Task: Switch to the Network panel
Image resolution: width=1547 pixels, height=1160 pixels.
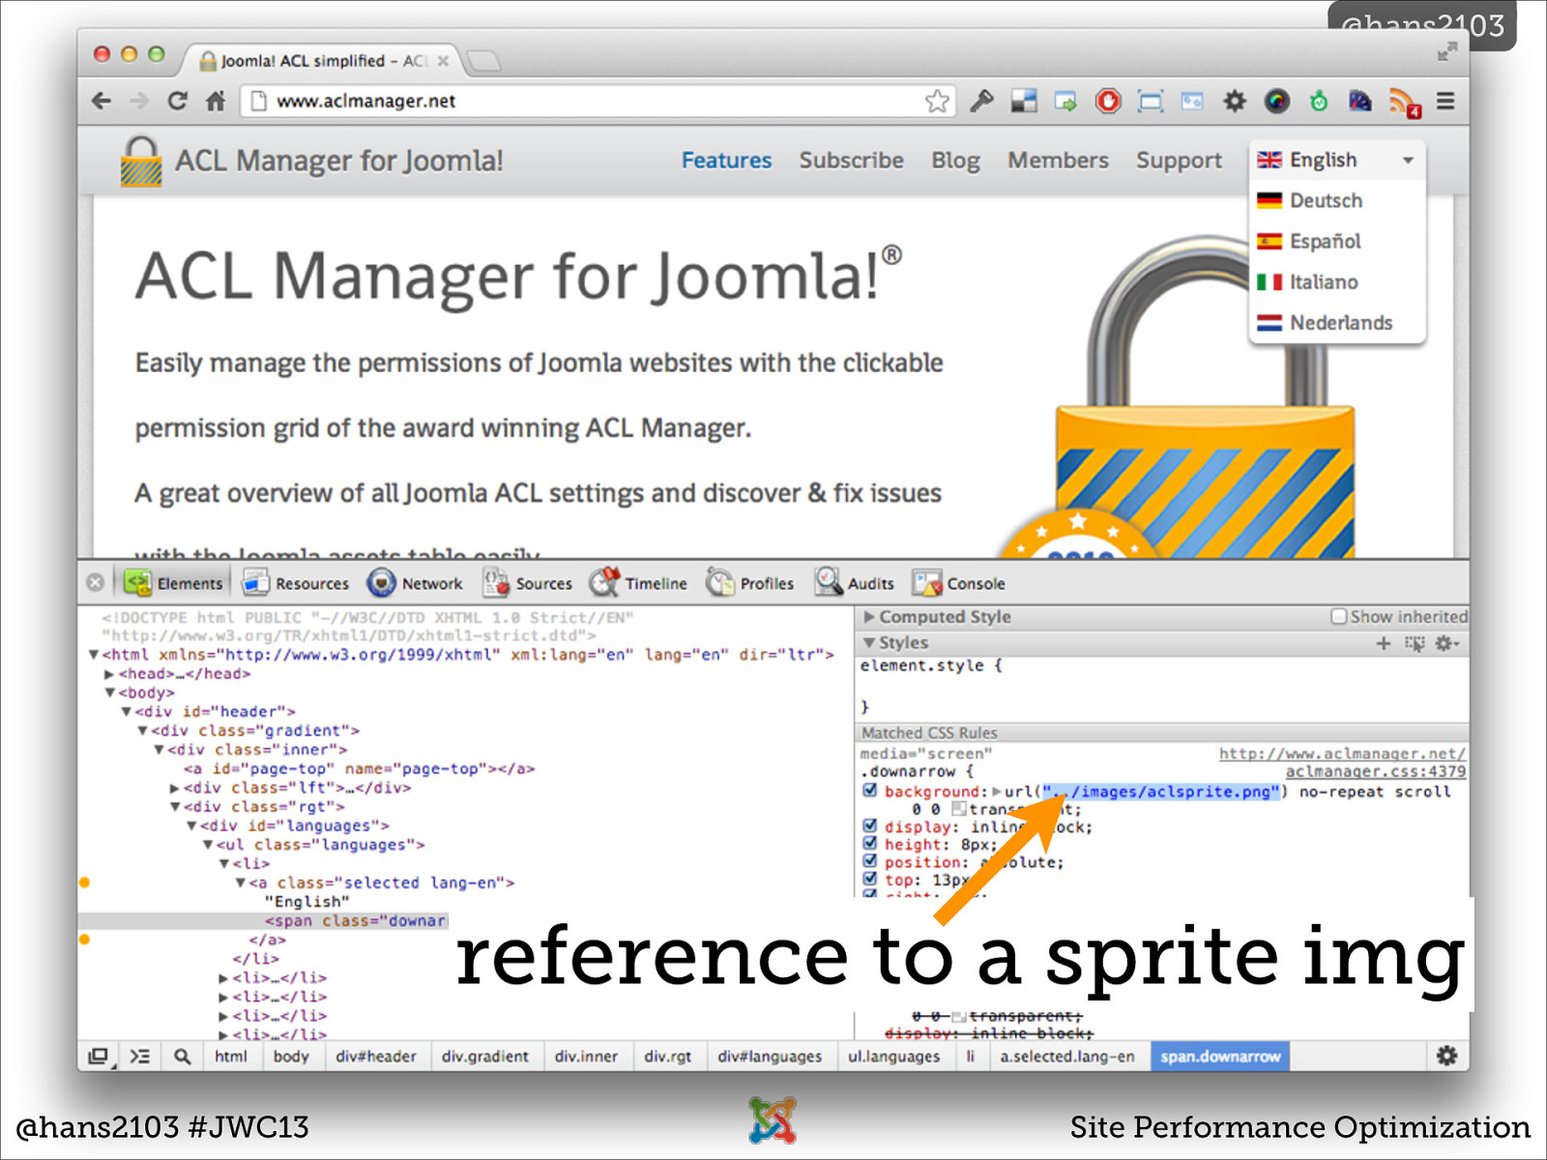Action: coord(415,583)
